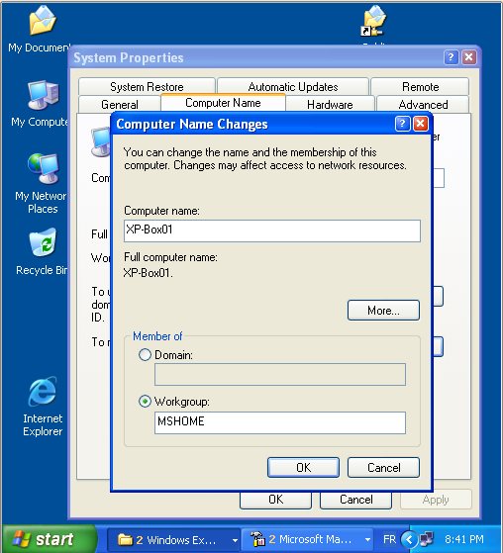
Task: Click the FR language indicator
Action: click(x=390, y=539)
